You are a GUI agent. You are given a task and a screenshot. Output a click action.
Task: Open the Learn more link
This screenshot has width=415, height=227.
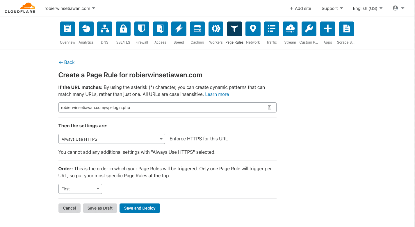[x=217, y=94]
